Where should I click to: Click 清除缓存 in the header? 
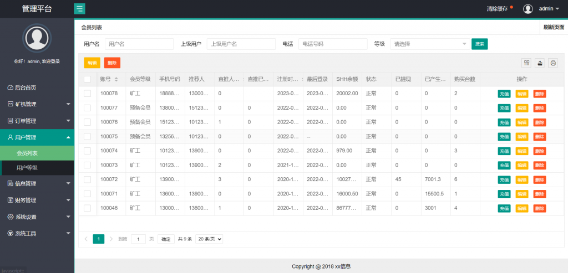pos(497,9)
